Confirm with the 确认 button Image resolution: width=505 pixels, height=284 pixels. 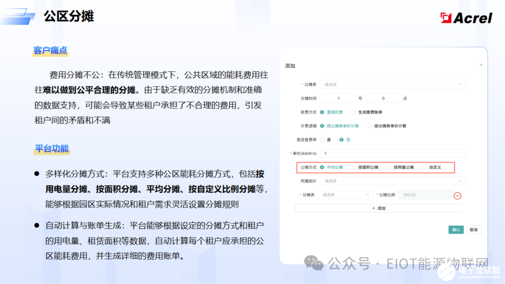click(456, 230)
